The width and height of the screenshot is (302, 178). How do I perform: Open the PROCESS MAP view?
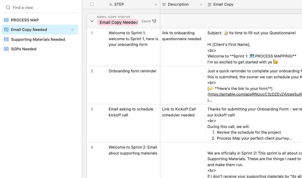point(40,20)
